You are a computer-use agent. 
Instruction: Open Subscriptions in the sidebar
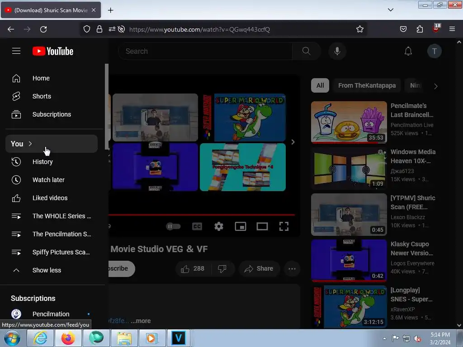coord(52,114)
